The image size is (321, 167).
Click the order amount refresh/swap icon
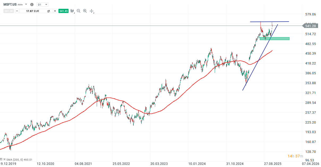49,11
